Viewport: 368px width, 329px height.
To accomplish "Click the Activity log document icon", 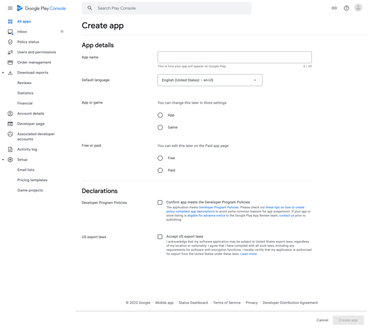I will click(10, 149).
